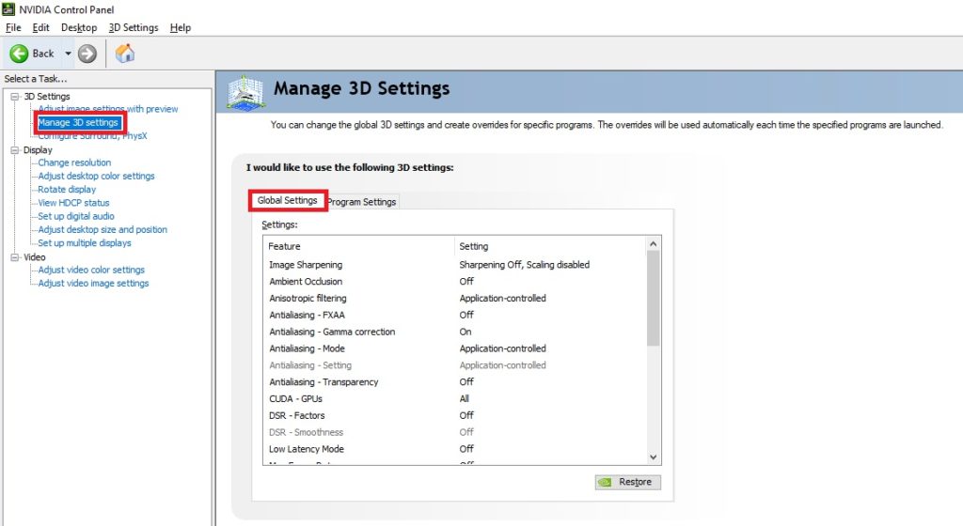Screen dimensions: 963x526
Task: Select the Ambient Occlusion setting row
Action: point(454,282)
